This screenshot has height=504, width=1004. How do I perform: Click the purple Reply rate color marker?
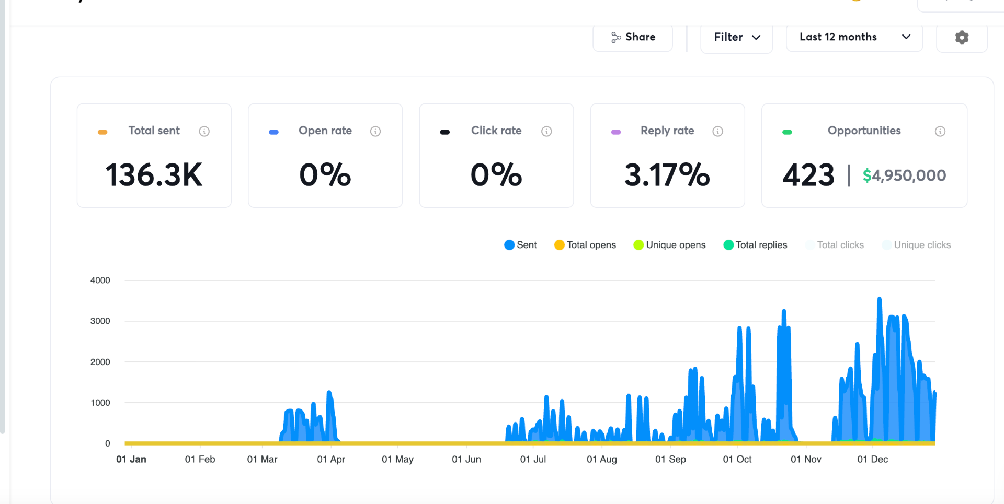pos(616,132)
